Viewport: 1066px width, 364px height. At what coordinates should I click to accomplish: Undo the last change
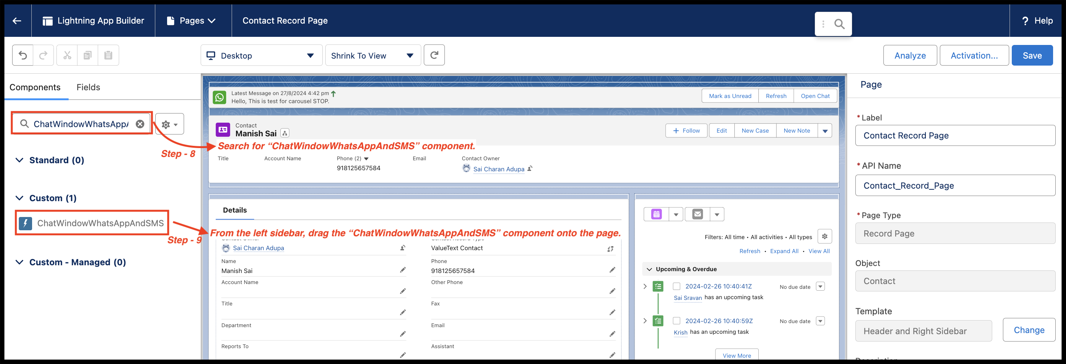coord(23,55)
